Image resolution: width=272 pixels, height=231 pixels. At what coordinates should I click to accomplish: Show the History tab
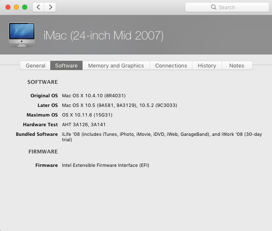[x=207, y=65]
